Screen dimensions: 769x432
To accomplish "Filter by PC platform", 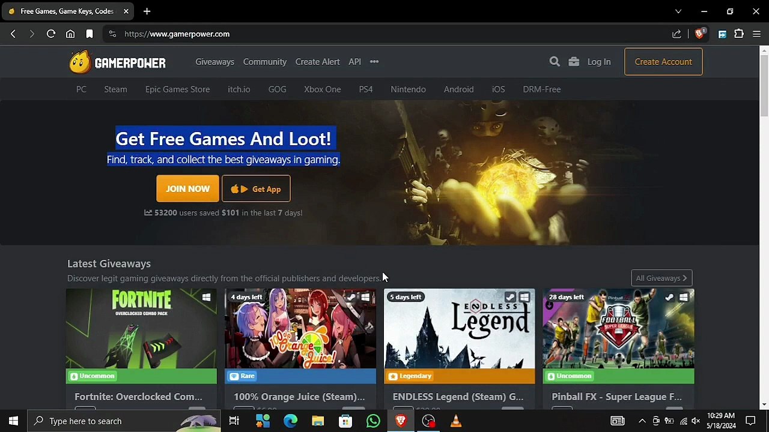I will pos(81,89).
